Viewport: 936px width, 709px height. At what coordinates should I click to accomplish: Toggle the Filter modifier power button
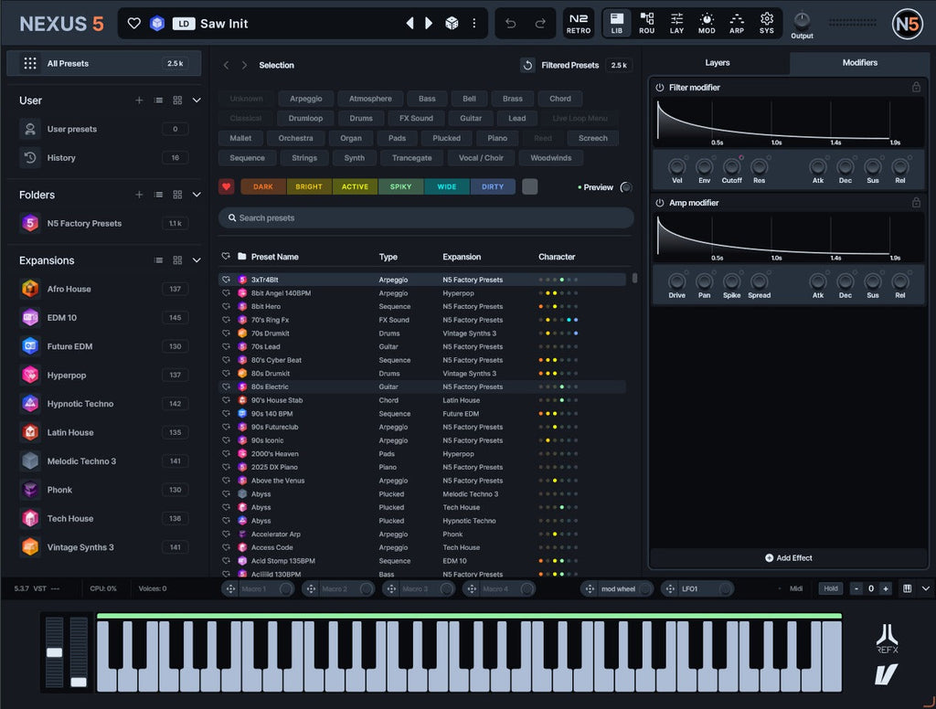coord(660,88)
